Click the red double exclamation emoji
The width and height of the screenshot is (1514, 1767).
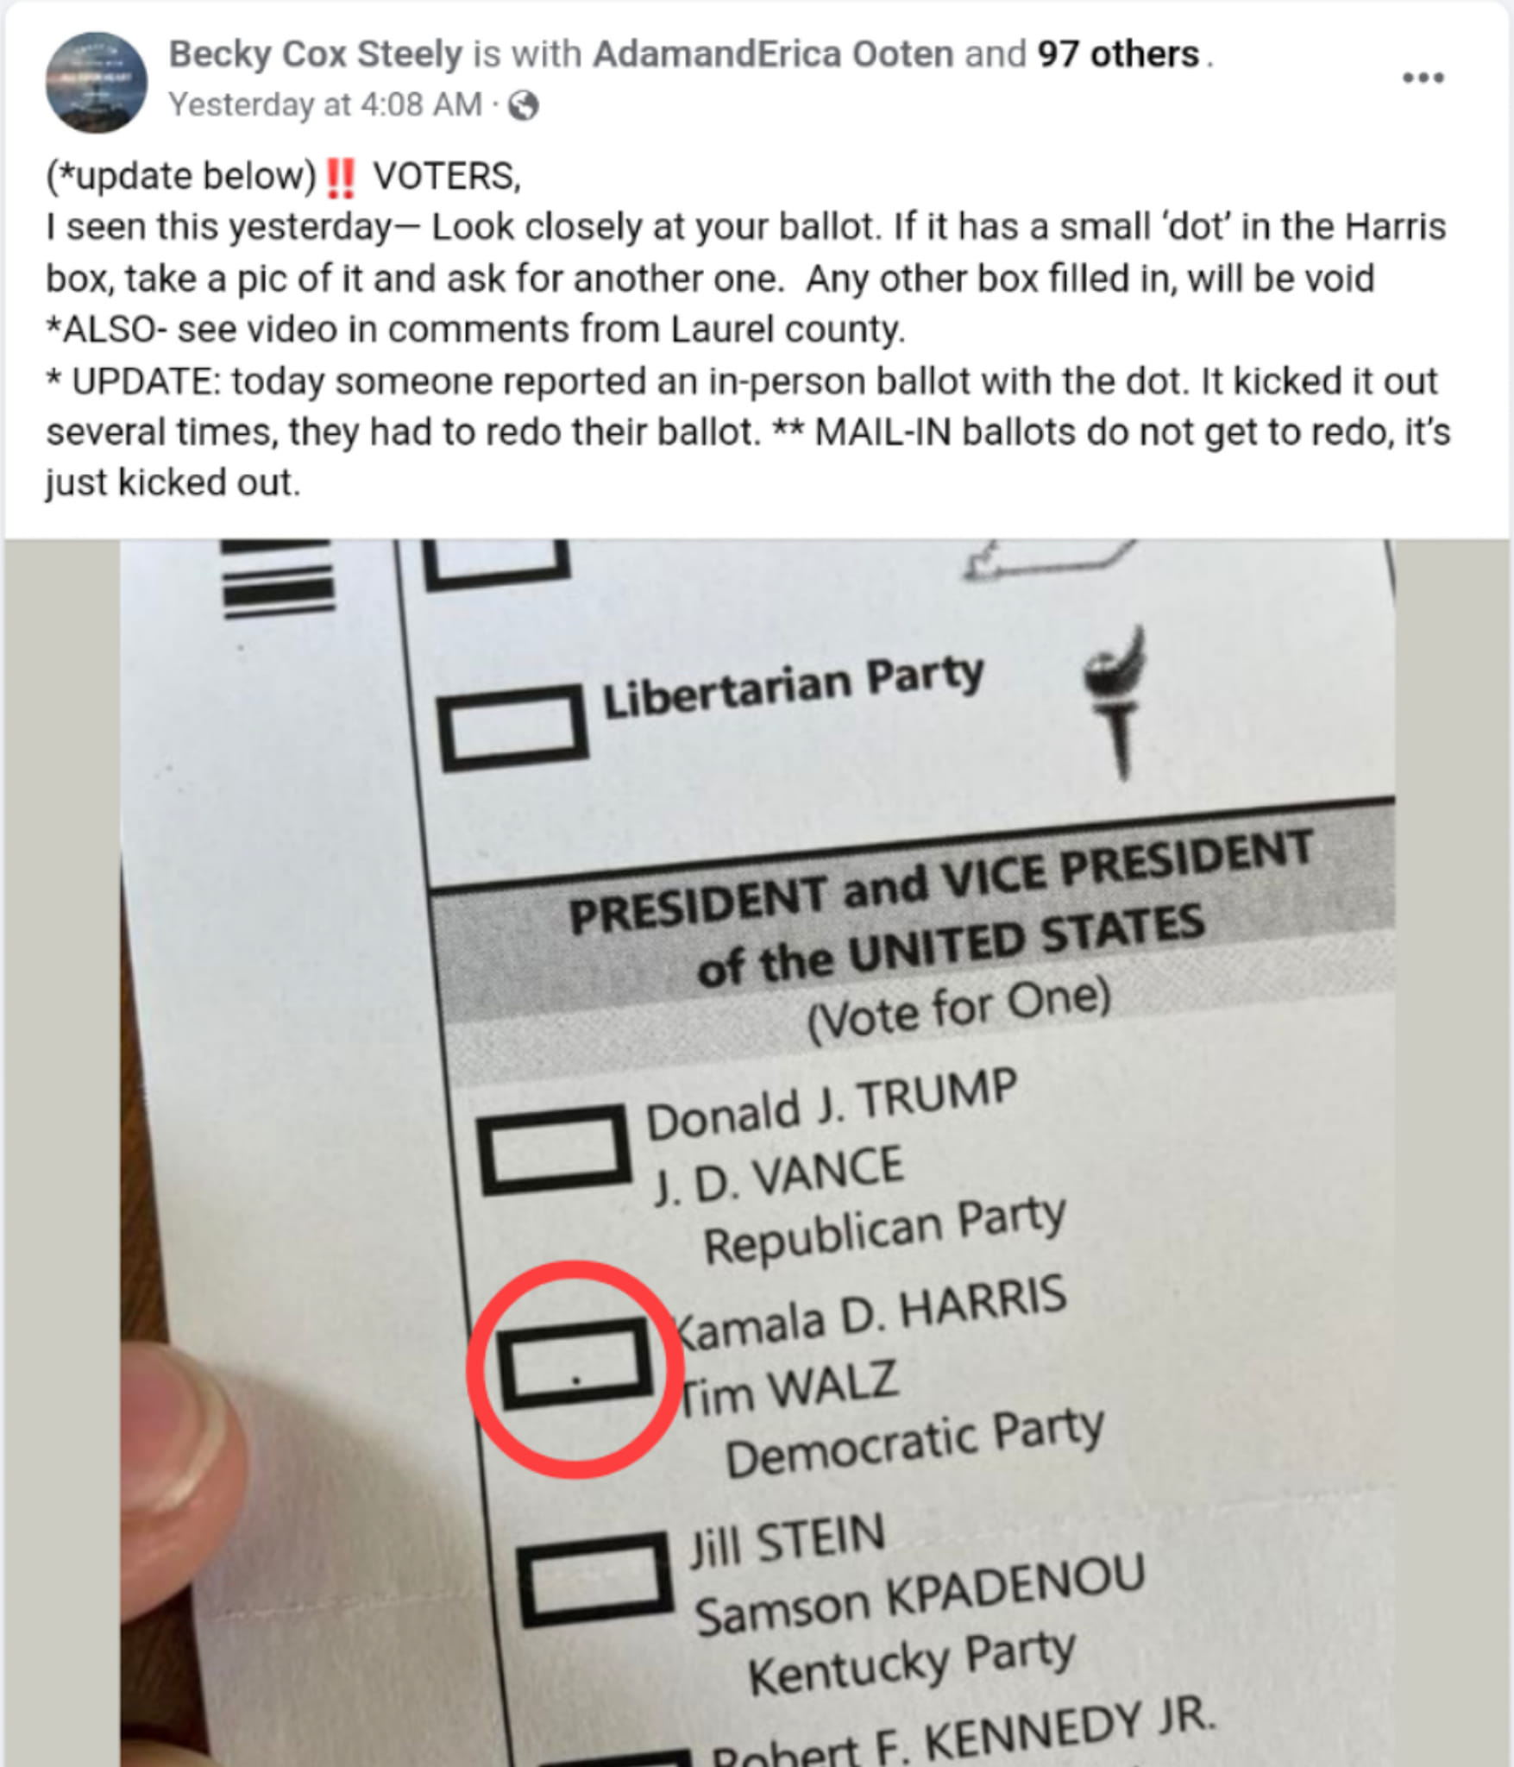tap(341, 177)
